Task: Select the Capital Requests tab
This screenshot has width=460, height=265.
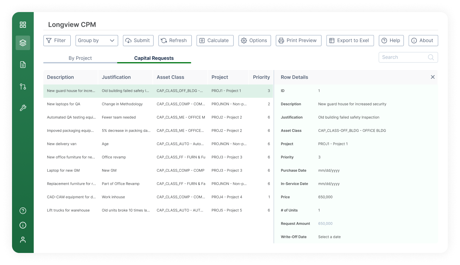Action: pyautogui.click(x=154, y=58)
